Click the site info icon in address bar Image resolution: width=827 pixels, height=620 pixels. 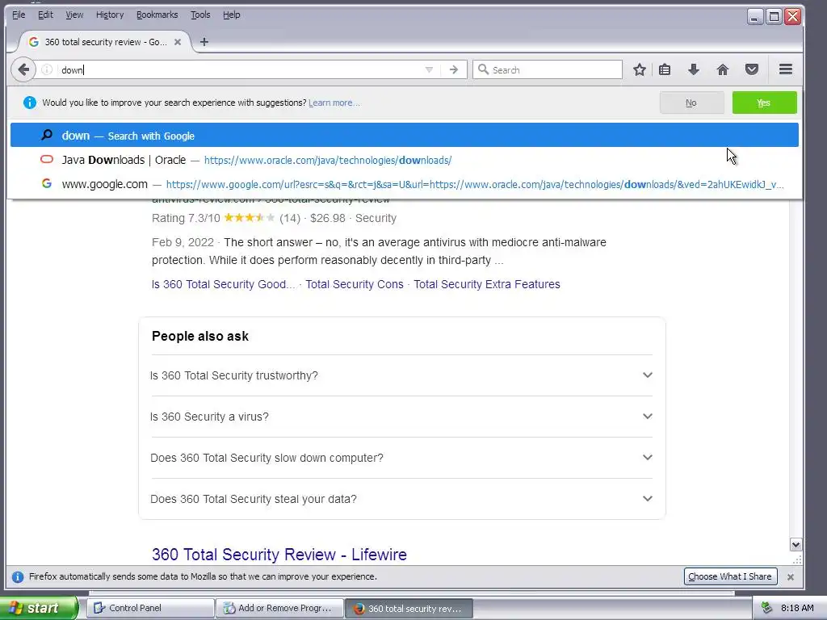(x=47, y=69)
